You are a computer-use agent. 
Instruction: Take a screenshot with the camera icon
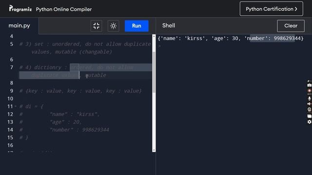[309, 85]
